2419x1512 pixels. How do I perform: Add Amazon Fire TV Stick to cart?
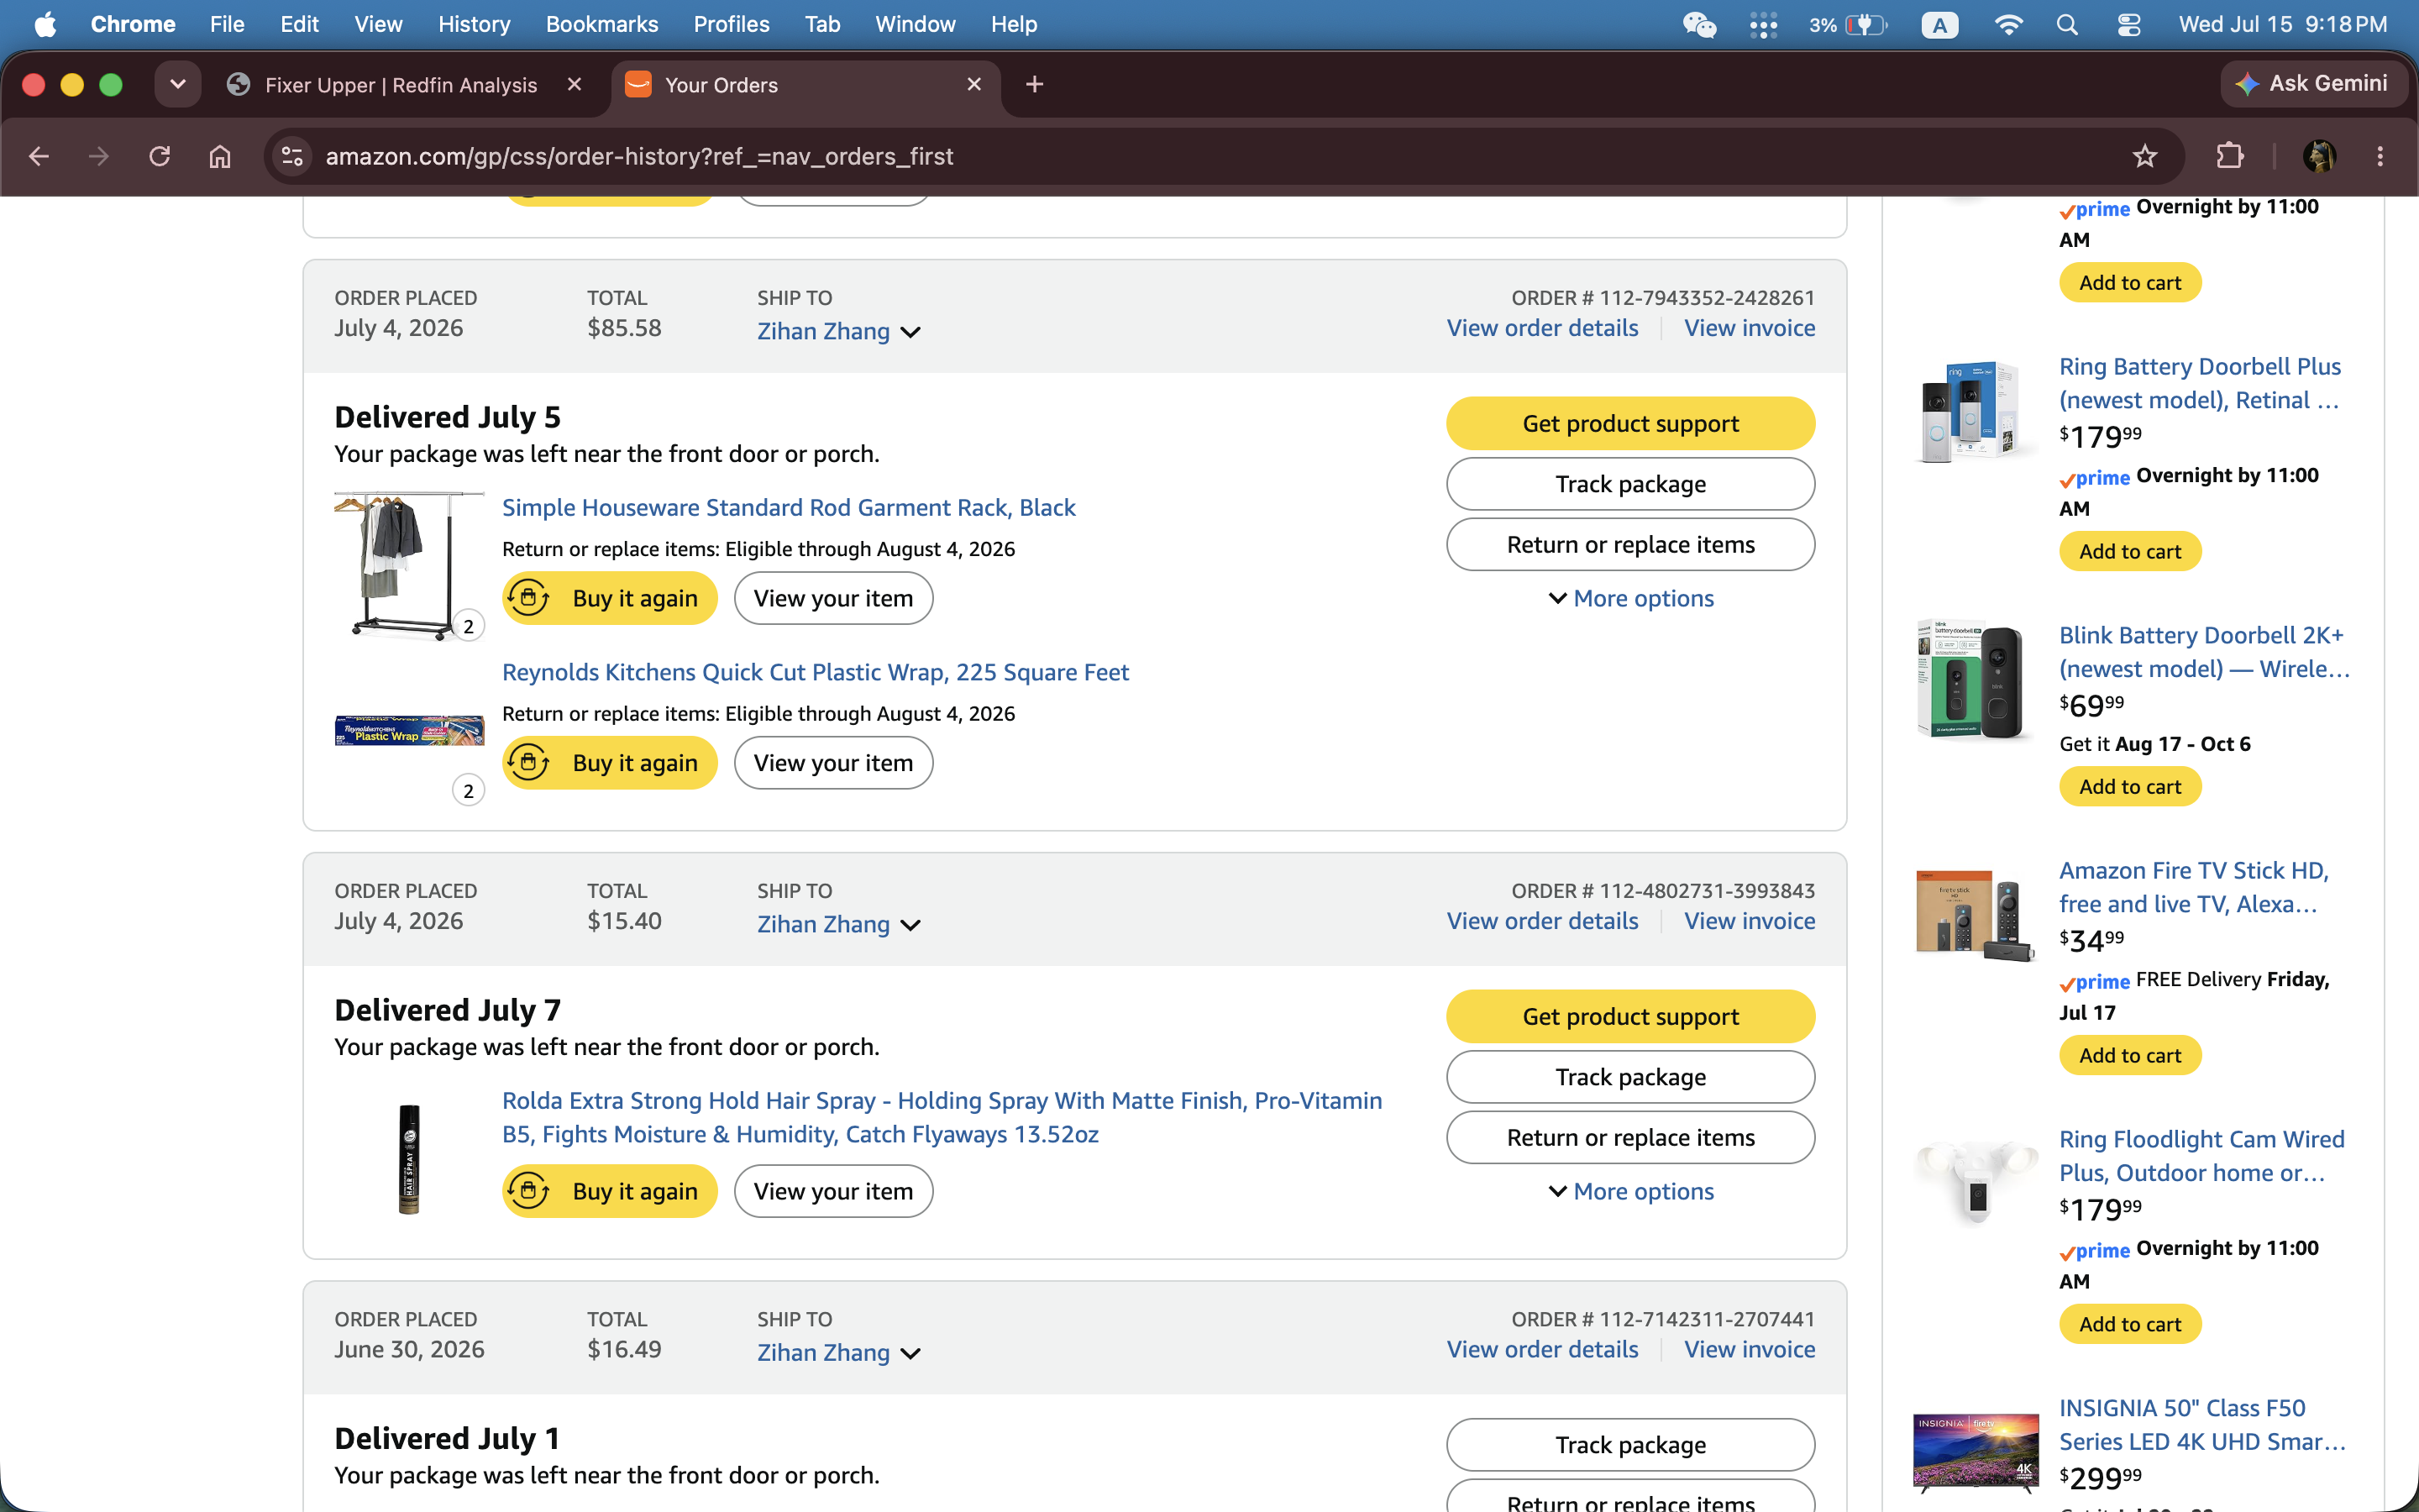(2130, 1055)
